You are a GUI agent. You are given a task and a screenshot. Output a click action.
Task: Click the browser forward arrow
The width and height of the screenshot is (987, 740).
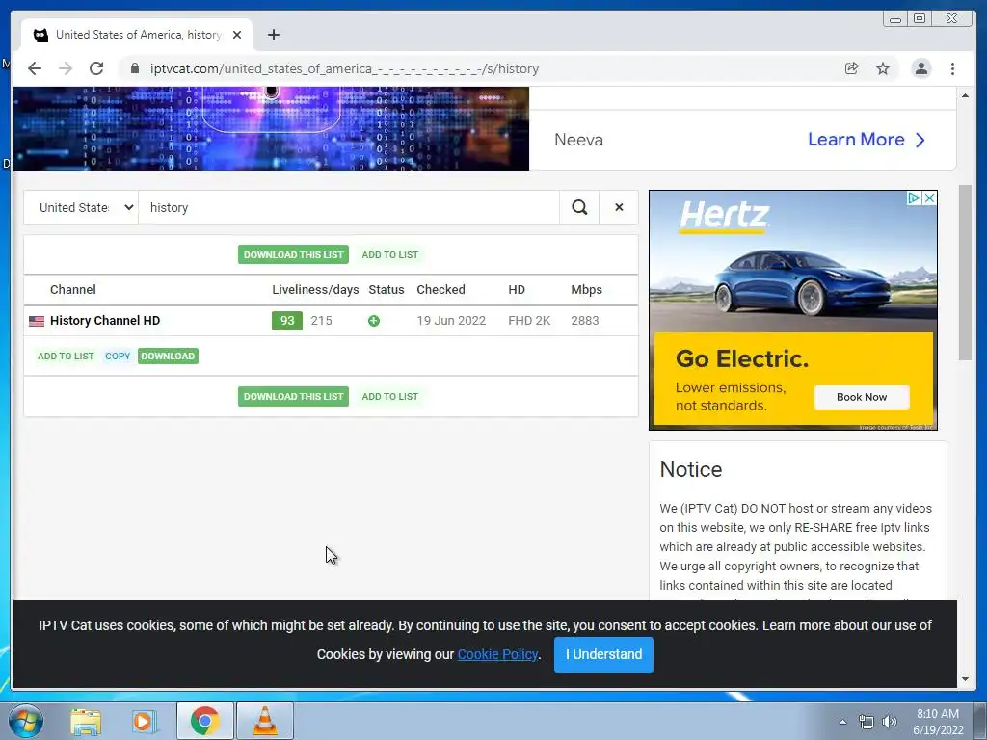(66, 68)
